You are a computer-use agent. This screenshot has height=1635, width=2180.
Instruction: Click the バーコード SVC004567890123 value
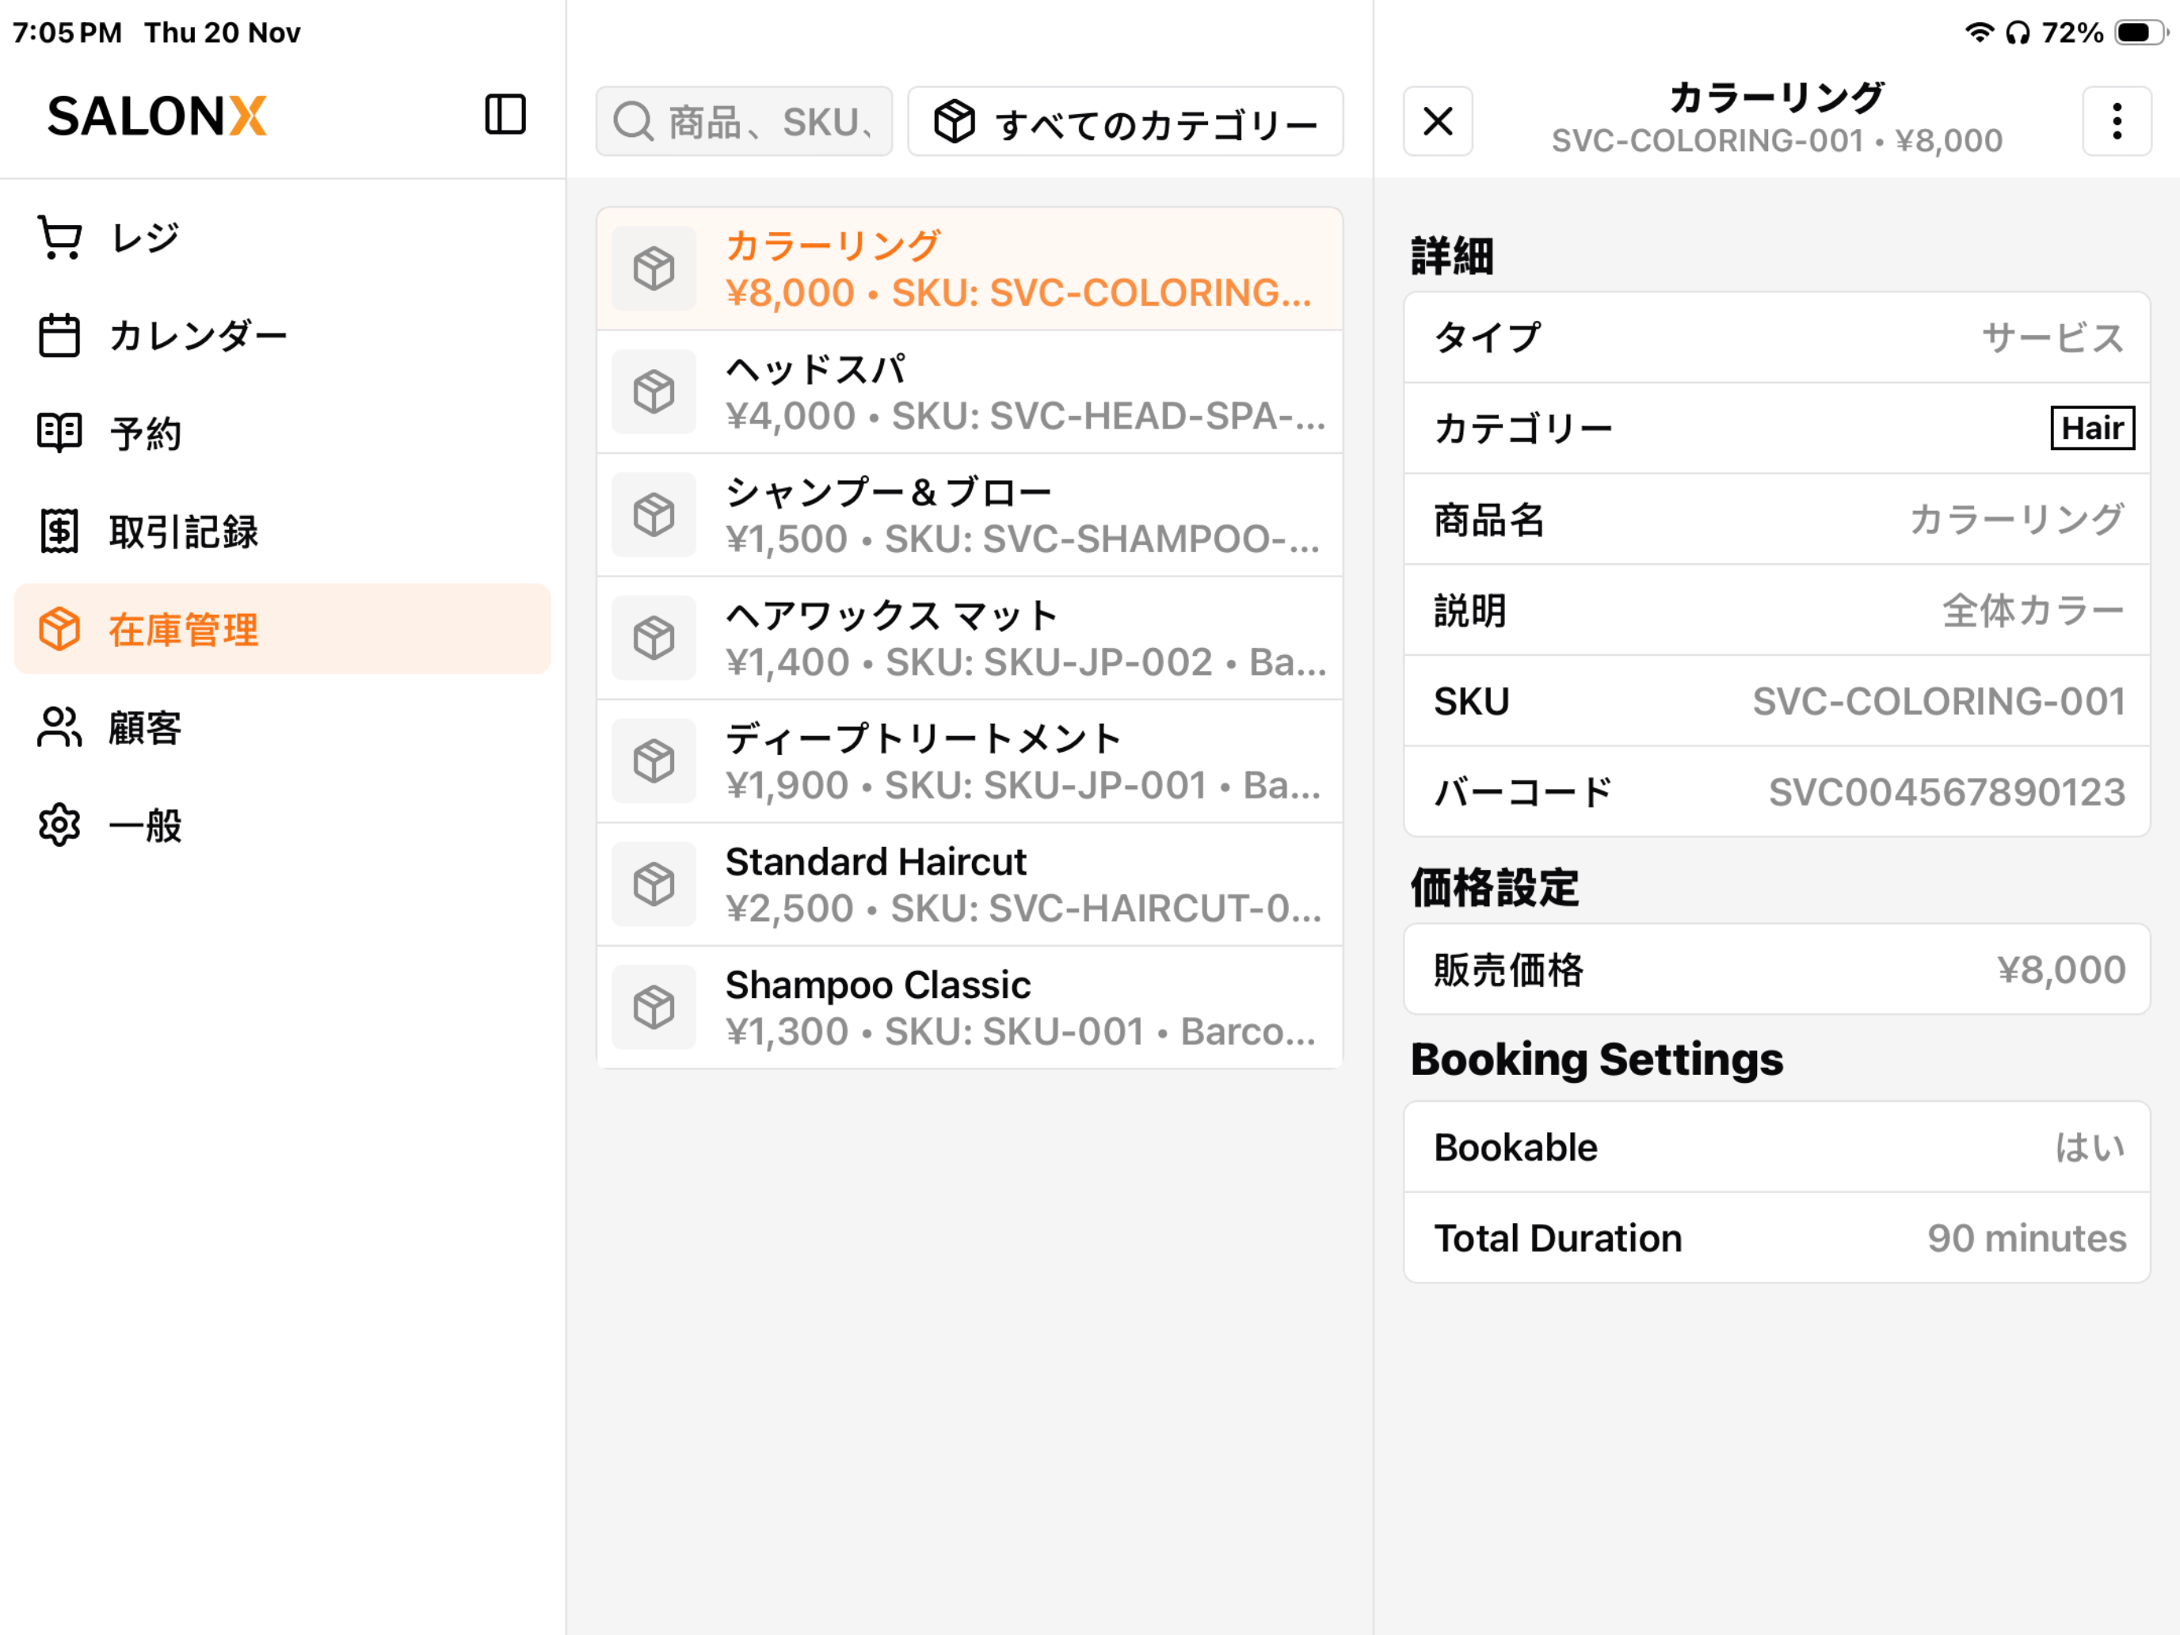[1947, 791]
